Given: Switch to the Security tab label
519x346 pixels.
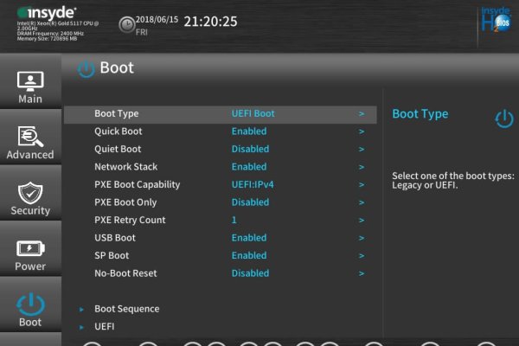Looking at the screenshot, I should tap(30, 210).
